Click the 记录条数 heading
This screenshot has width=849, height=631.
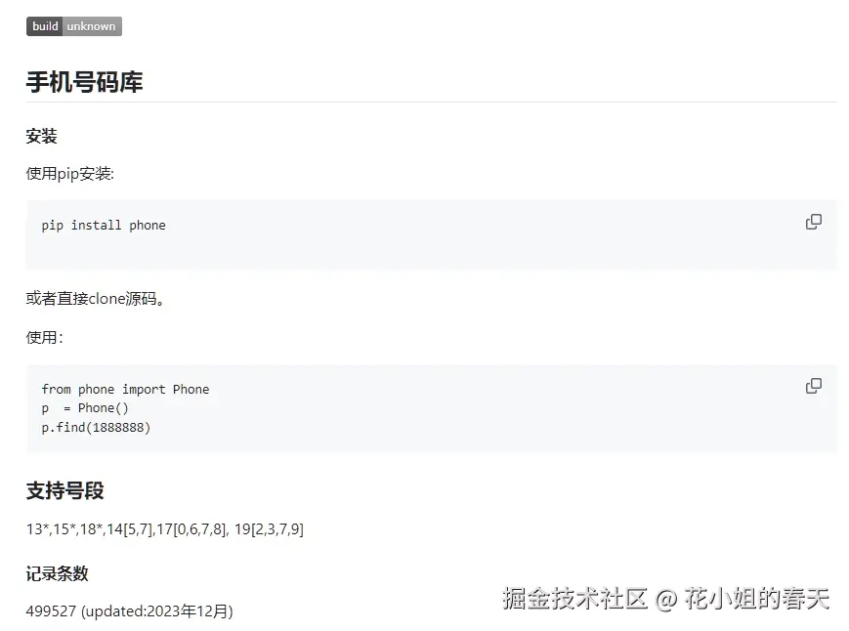(x=57, y=573)
